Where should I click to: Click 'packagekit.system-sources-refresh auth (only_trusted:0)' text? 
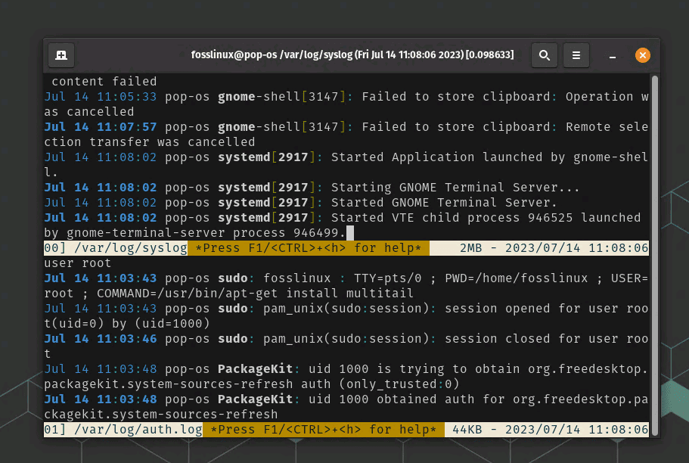(x=251, y=384)
